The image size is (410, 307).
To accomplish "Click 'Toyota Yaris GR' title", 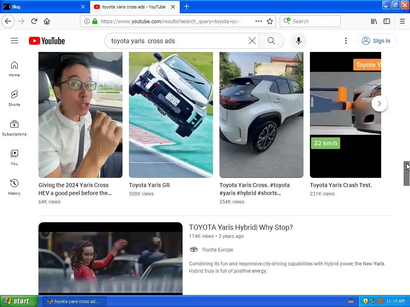I will click(x=149, y=185).
